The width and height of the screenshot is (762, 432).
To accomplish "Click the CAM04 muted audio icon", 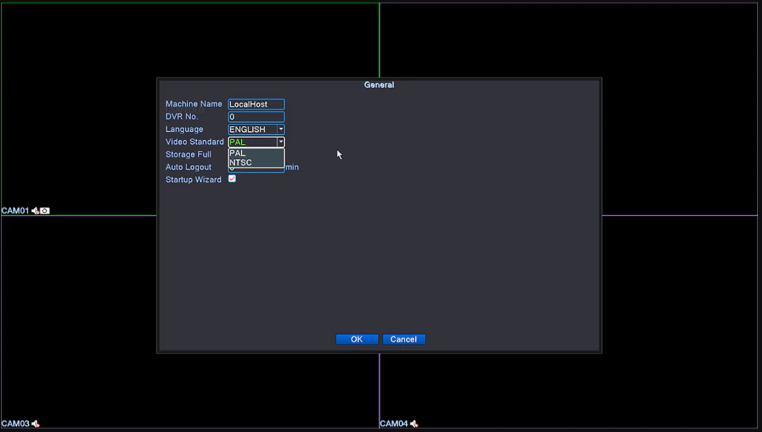I will pyautogui.click(x=414, y=424).
